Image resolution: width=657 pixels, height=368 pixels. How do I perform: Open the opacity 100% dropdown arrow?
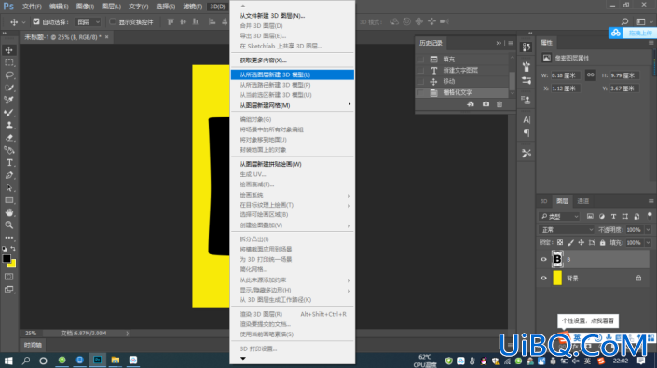click(x=648, y=229)
